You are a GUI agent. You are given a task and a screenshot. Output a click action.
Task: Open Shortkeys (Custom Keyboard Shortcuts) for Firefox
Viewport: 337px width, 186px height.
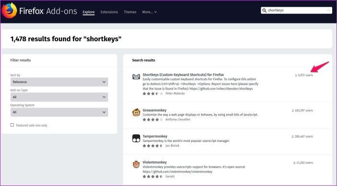point(183,75)
